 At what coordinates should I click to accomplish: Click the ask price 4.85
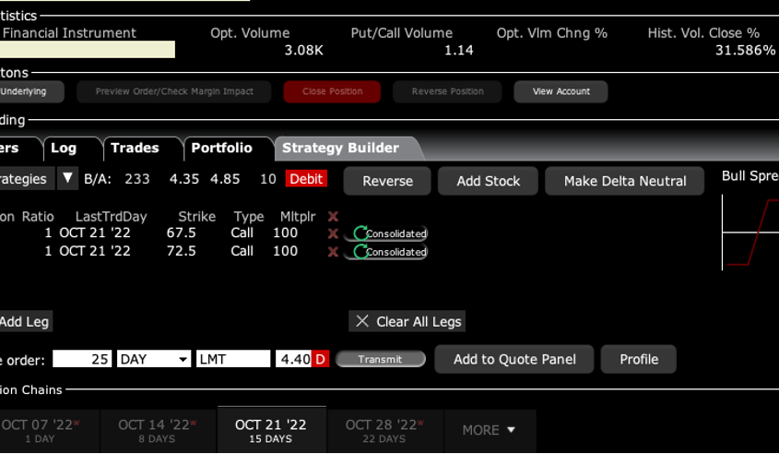pos(225,179)
